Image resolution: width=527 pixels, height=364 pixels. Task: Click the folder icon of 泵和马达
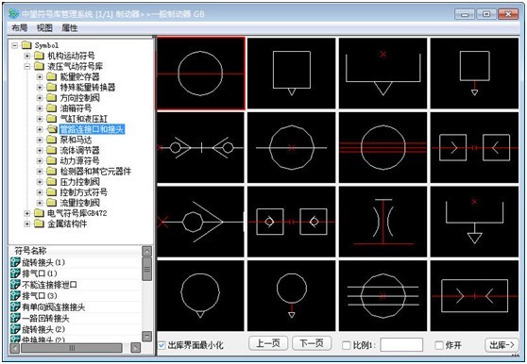tap(51, 140)
